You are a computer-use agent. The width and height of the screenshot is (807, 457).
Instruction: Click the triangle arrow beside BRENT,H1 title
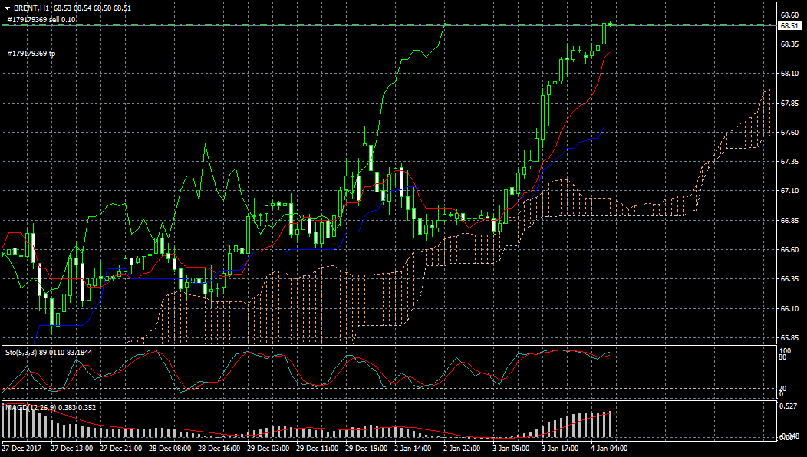[7, 8]
